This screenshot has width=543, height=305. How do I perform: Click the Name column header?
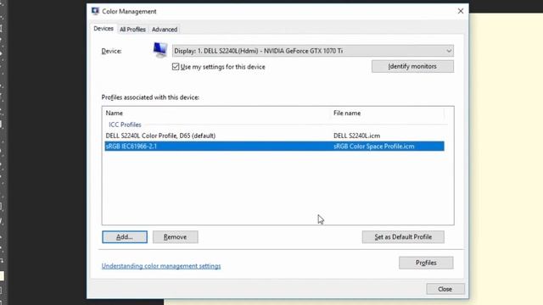coord(114,113)
